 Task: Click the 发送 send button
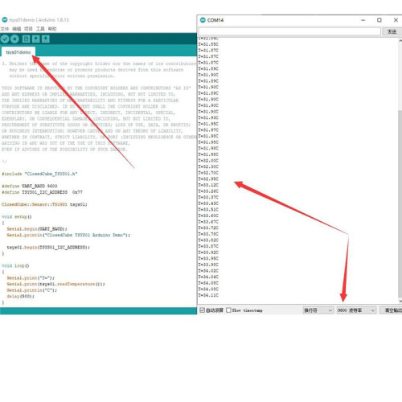392,31
